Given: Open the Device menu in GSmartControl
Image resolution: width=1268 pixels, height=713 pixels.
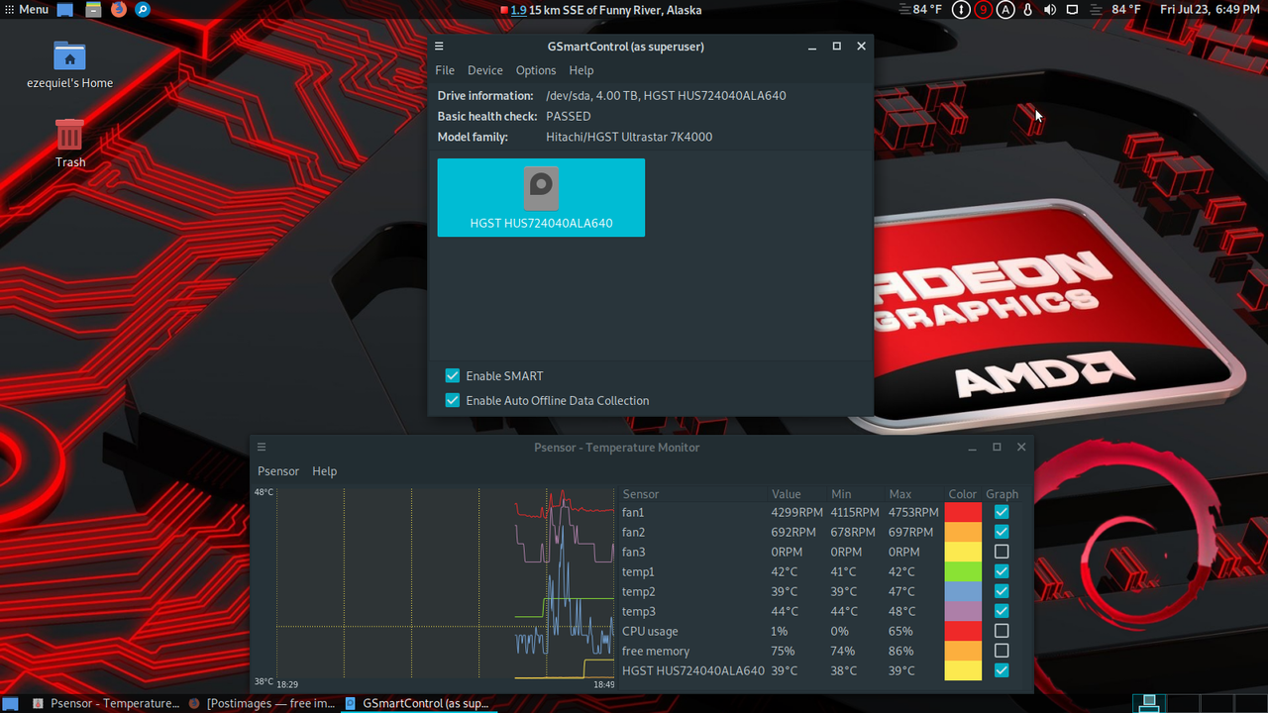Looking at the screenshot, I should 485,70.
